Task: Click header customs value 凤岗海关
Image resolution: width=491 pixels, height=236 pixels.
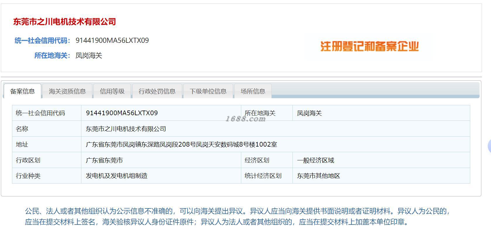Action: point(89,56)
